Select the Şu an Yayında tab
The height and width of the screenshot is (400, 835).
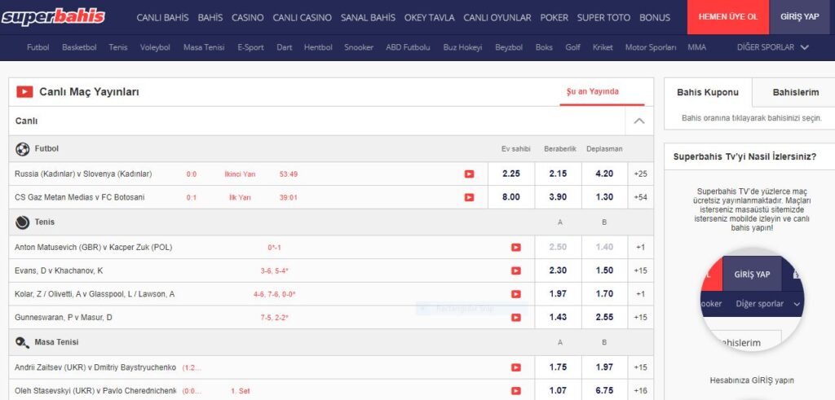(592, 92)
